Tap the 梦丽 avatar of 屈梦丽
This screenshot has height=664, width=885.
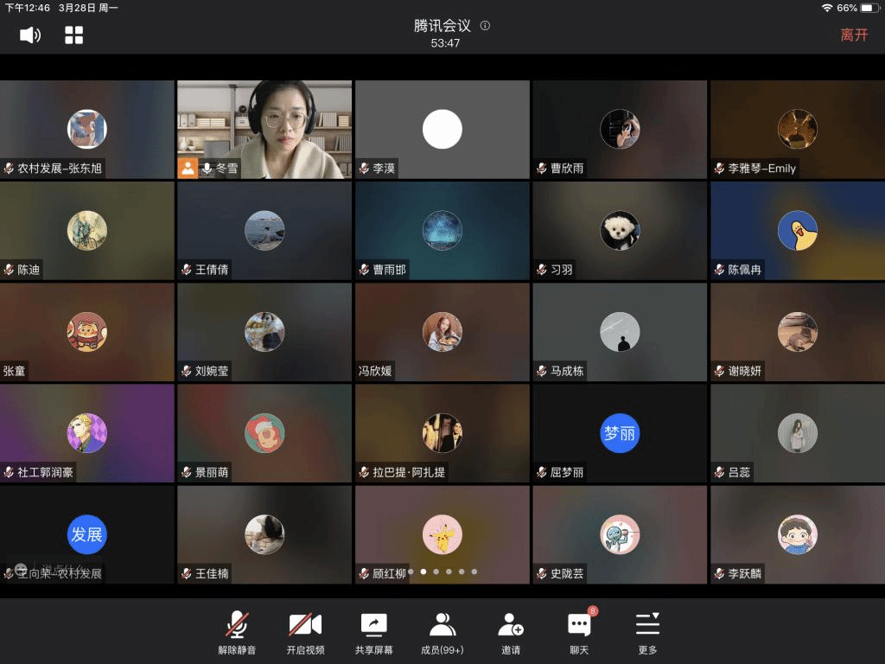click(x=620, y=433)
